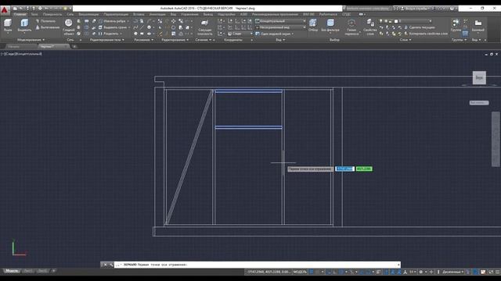
Task: Expand the Редактирование panel
Action: pyautogui.click(x=175, y=40)
